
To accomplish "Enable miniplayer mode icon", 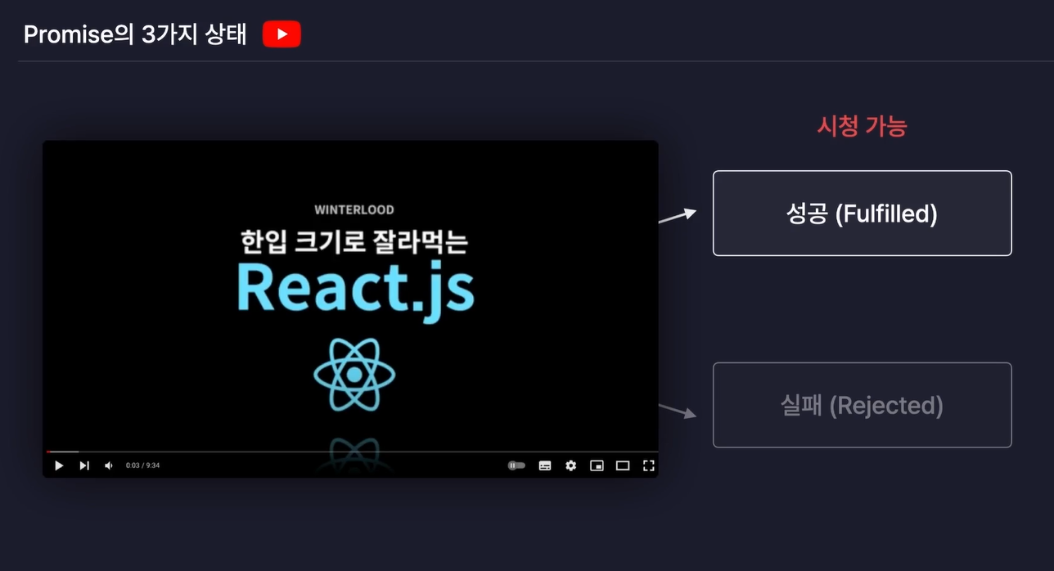I will [x=597, y=465].
